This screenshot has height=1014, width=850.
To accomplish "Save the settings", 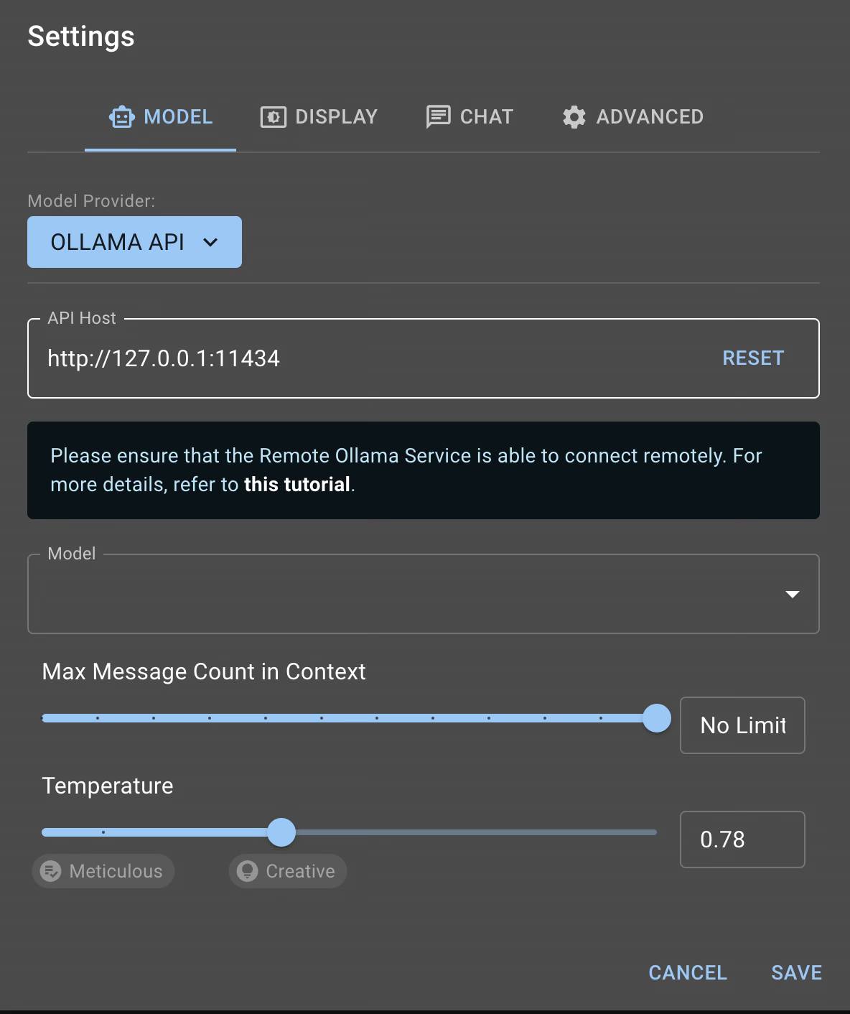I will (x=796, y=972).
